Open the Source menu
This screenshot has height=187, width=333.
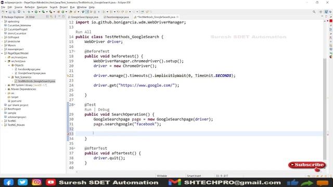coord(18,7)
